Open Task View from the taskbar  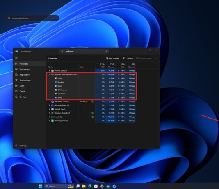coord(78,186)
